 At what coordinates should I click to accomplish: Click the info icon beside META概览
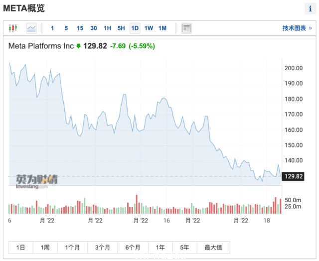310,9
